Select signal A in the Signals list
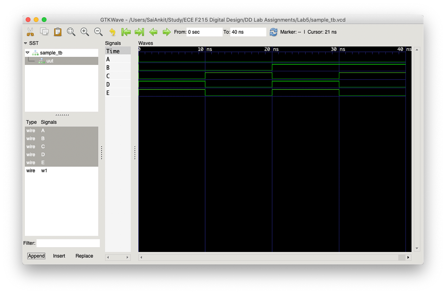The height and width of the screenshot is (294, 446). tap(43, 130)
